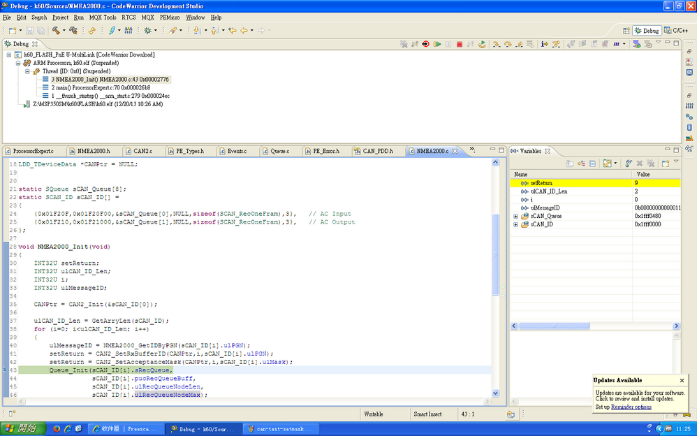Click the Previous Annotation up-arrow icon
Viewport: 697px width, 436px height.
[214, 31]
